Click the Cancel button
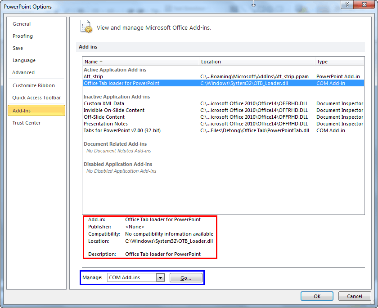The height and width of the screenshot is (308, 378). point(355,296)
